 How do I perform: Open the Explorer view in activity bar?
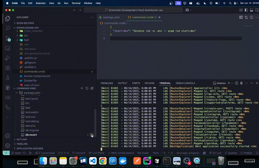8,18
